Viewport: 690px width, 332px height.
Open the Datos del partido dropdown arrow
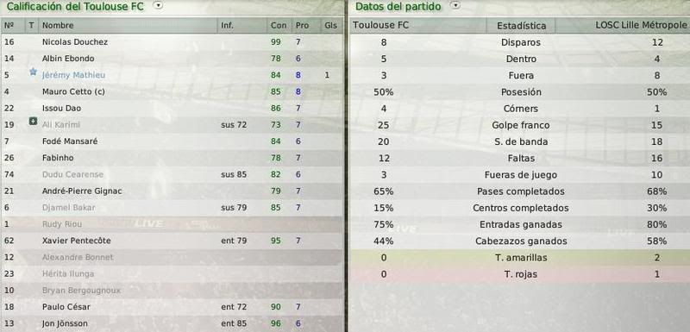coord(456,5)
